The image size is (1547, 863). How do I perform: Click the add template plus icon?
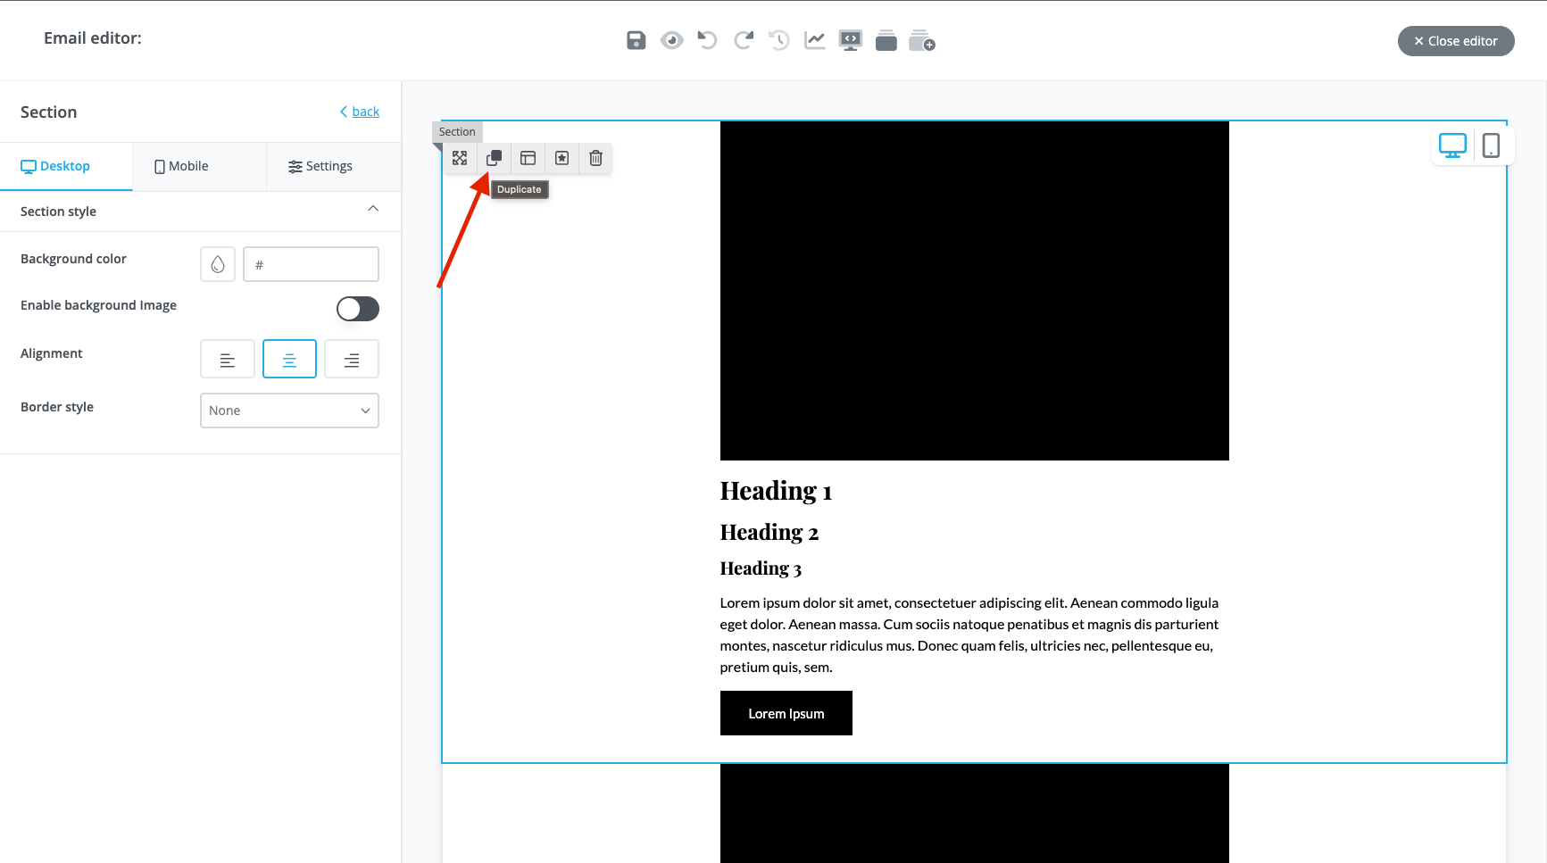tap(922, 40)
